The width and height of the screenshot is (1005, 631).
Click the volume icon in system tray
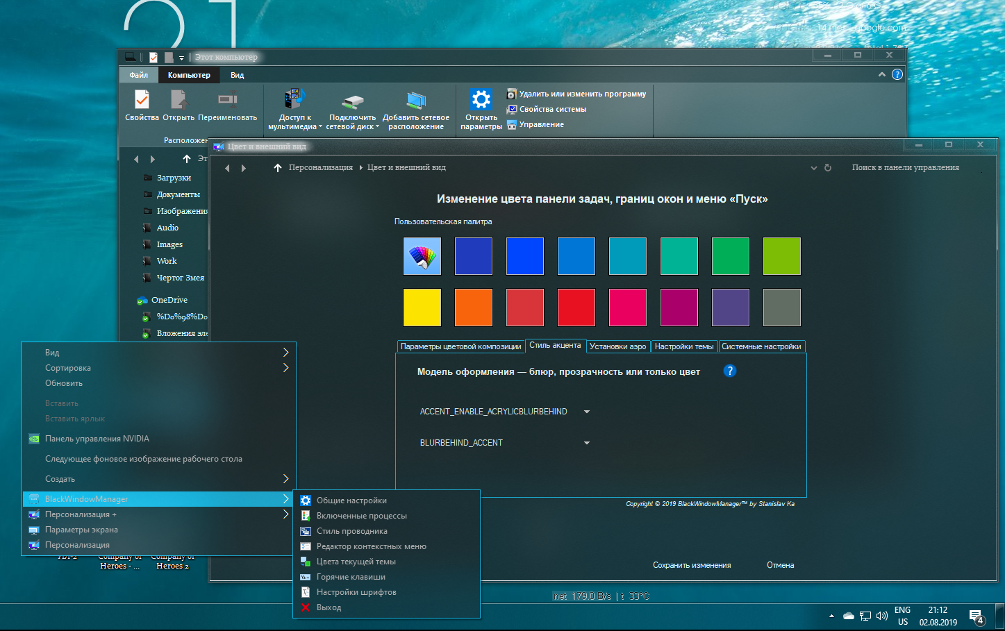click(x=882, y=616)
